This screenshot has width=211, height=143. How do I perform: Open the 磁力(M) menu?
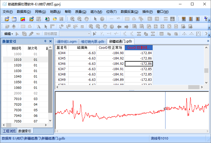[x=96, y=12]
